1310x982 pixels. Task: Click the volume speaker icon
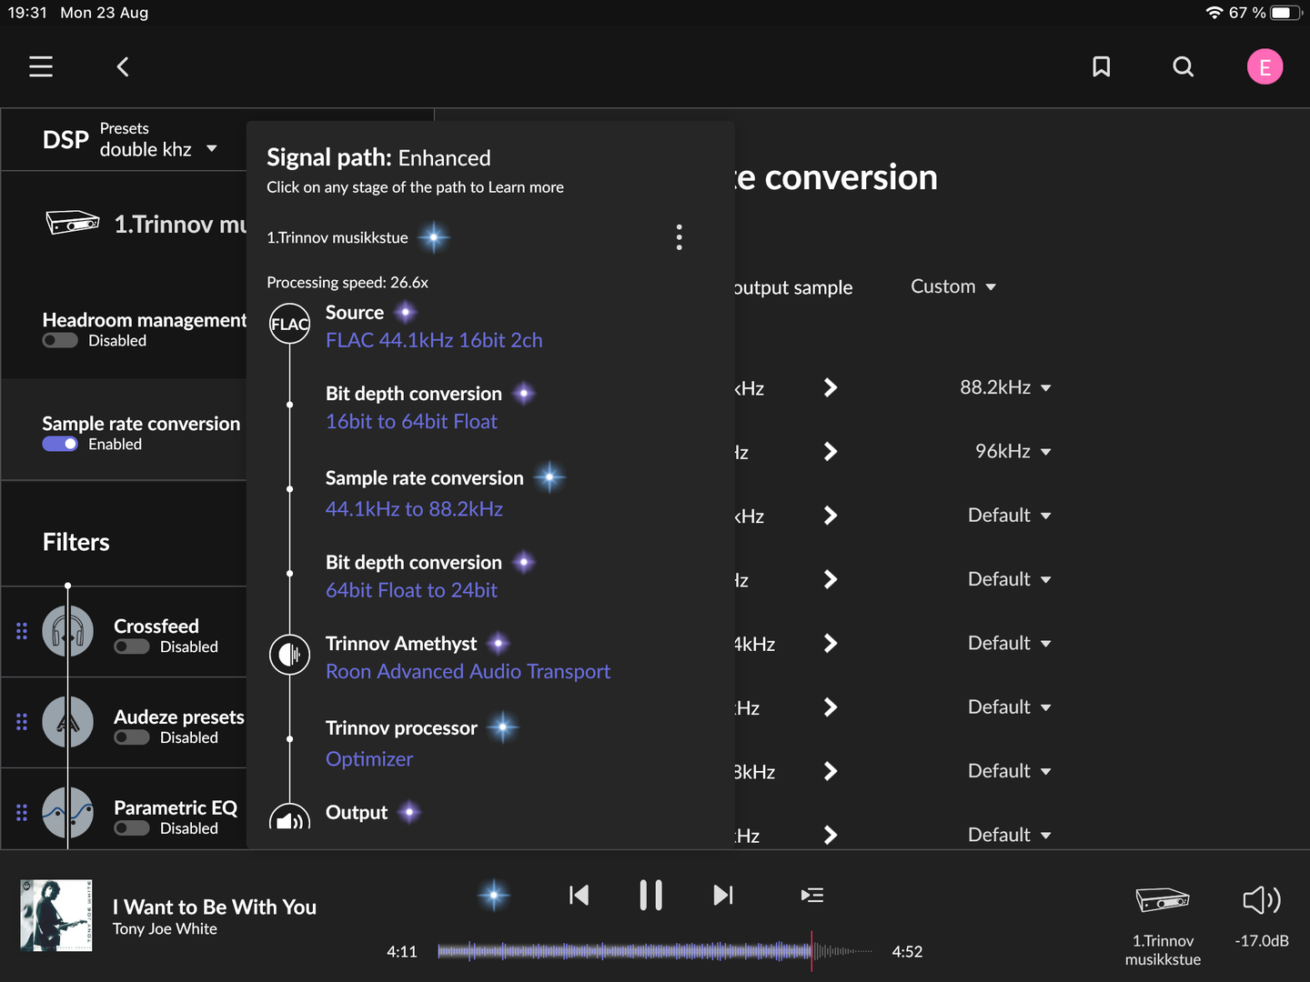click(x=1261, y=900)
